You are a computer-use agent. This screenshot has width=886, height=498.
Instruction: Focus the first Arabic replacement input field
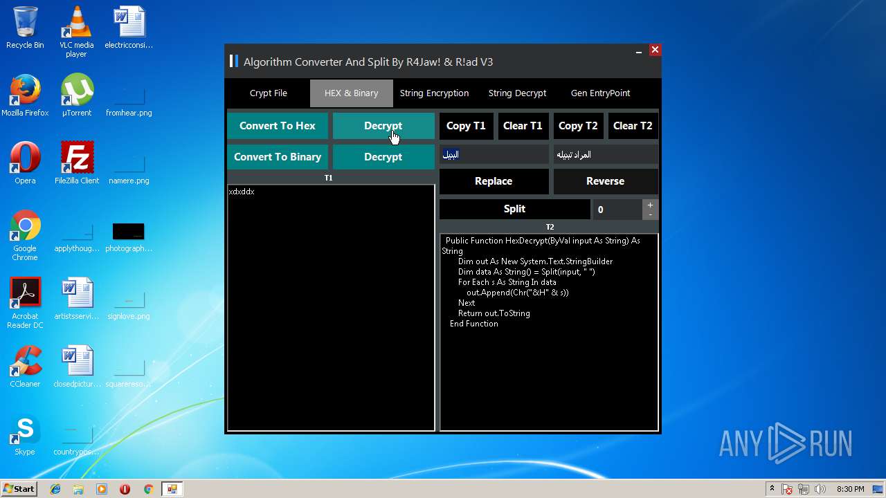coord(494,154)
